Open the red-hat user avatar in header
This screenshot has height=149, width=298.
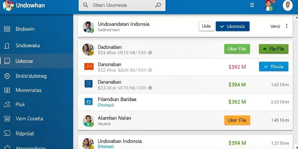click(x=269, y=5)
